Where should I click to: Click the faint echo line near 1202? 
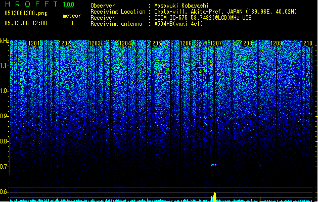coord(59,166)
